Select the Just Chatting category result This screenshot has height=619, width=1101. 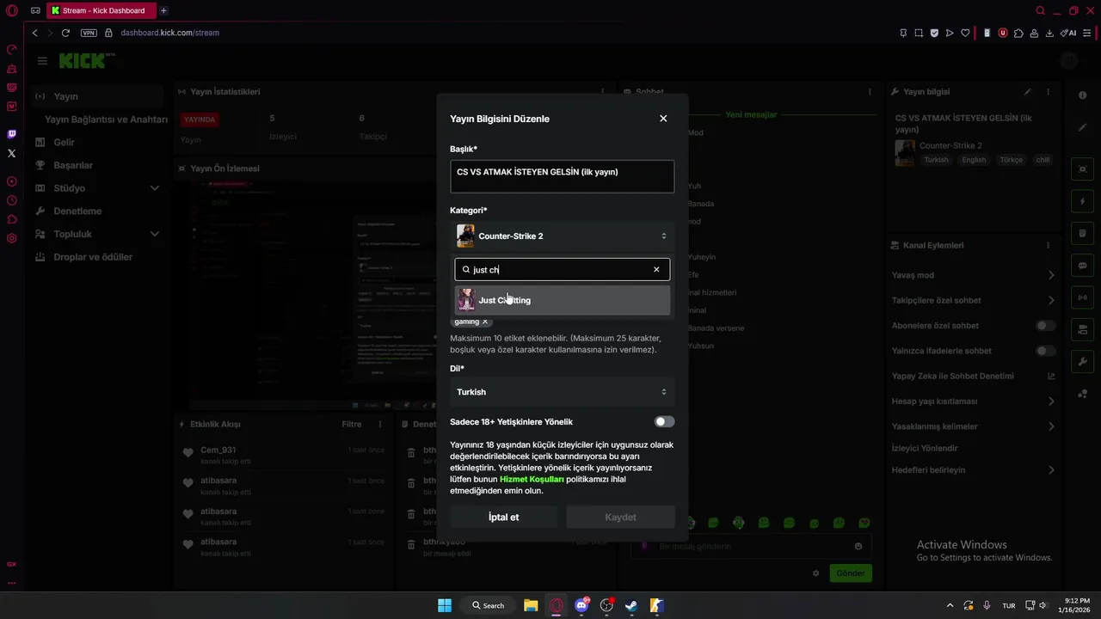pos(562,300)
